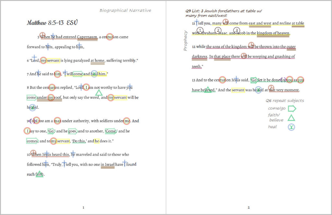Click the blue circle heal legend symbol

[x=291, y=127]
